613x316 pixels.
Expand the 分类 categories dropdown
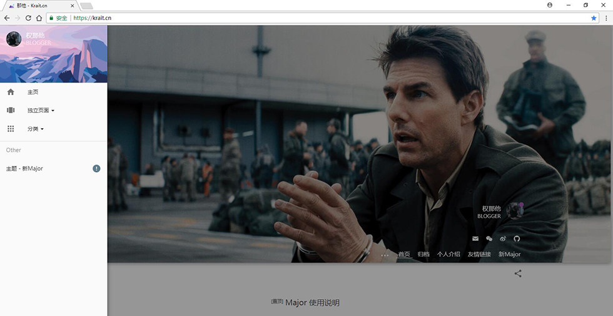36,129
